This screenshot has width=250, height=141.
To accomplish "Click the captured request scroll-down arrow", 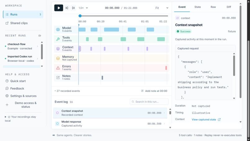I will click(x=234, y=98).
